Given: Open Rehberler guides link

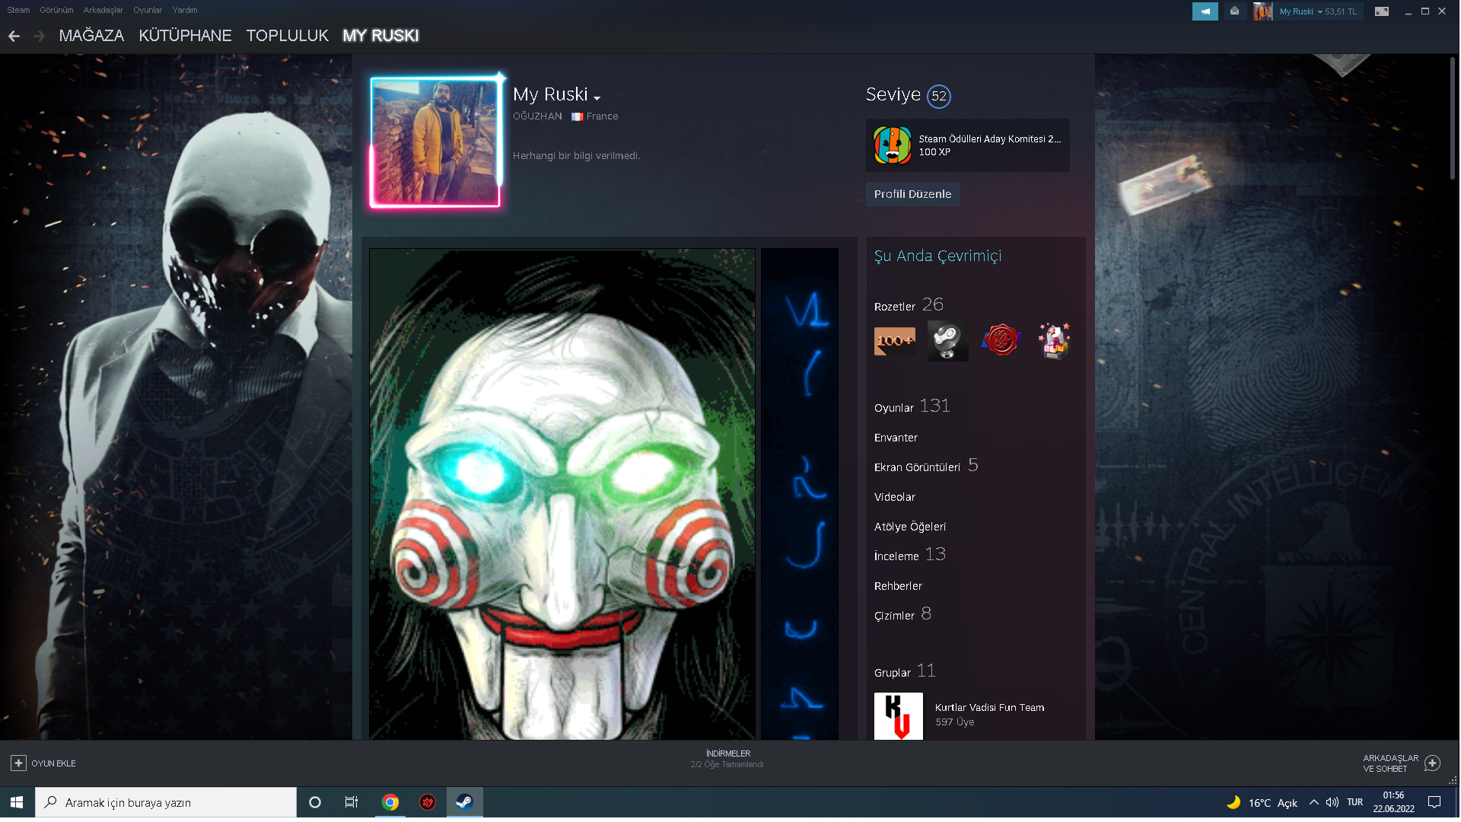Looking at the screenshot, I should click(898, 586).
